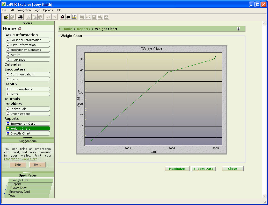This screenshot has height=205, width=268.
Task: Click the grayed record-down toolbar icon
Action: coord(82,17)
